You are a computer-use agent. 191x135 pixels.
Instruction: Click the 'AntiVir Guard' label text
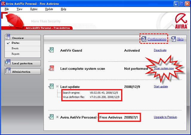click(71, 50)
